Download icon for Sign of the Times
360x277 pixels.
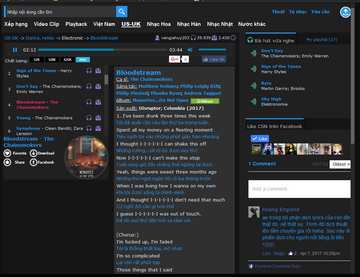click(98, 70)
